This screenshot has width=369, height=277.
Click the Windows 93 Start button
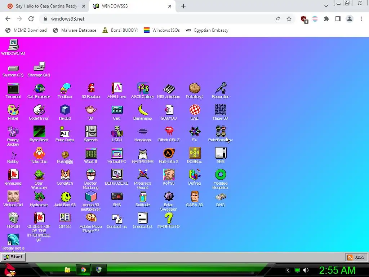[13, 257]
